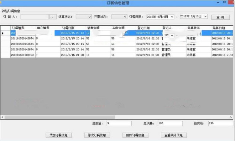This screenshot has width=235, height=141.
Task: Click 添加订餐信息 button
Action: coord(59,135)
